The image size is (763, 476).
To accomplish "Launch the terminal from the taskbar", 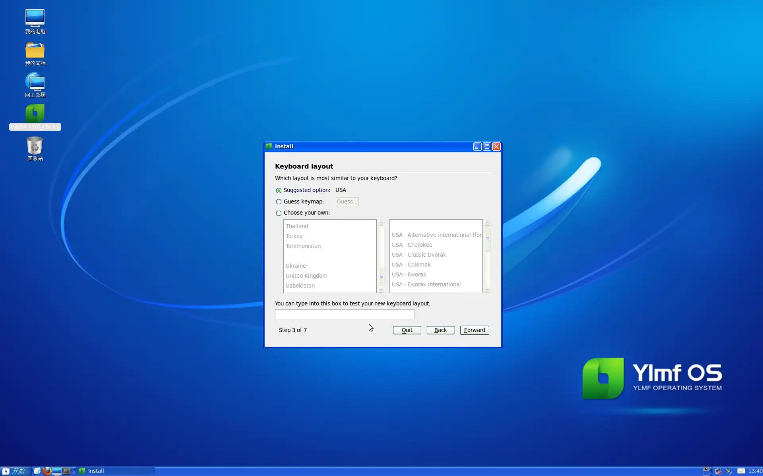I will 66,471.
